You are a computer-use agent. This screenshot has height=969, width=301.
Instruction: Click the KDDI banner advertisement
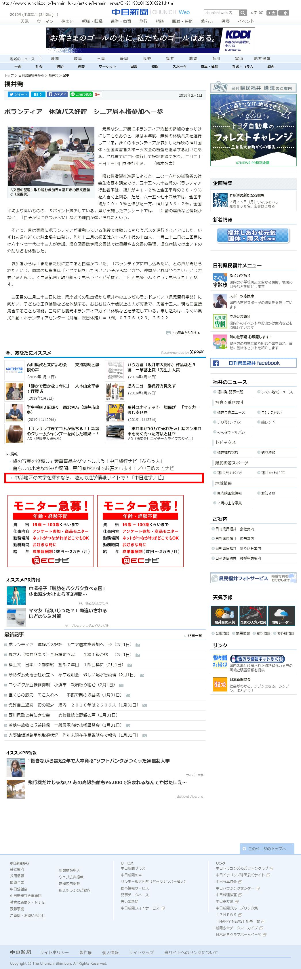coord(150,40)
